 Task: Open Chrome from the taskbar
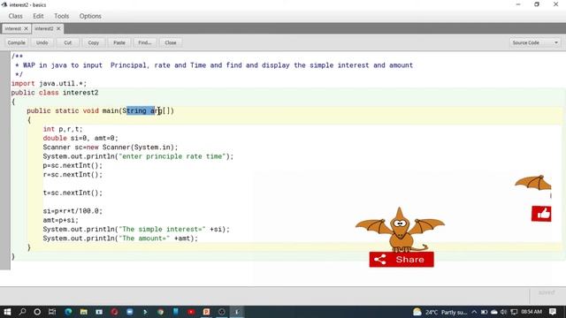pyautogui.click(x=161, y=312)
